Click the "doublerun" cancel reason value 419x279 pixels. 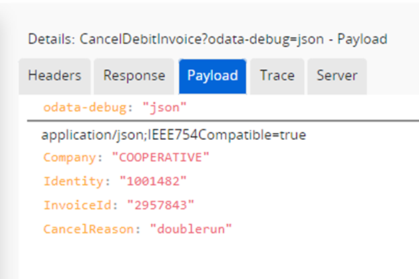click(191, 229)
